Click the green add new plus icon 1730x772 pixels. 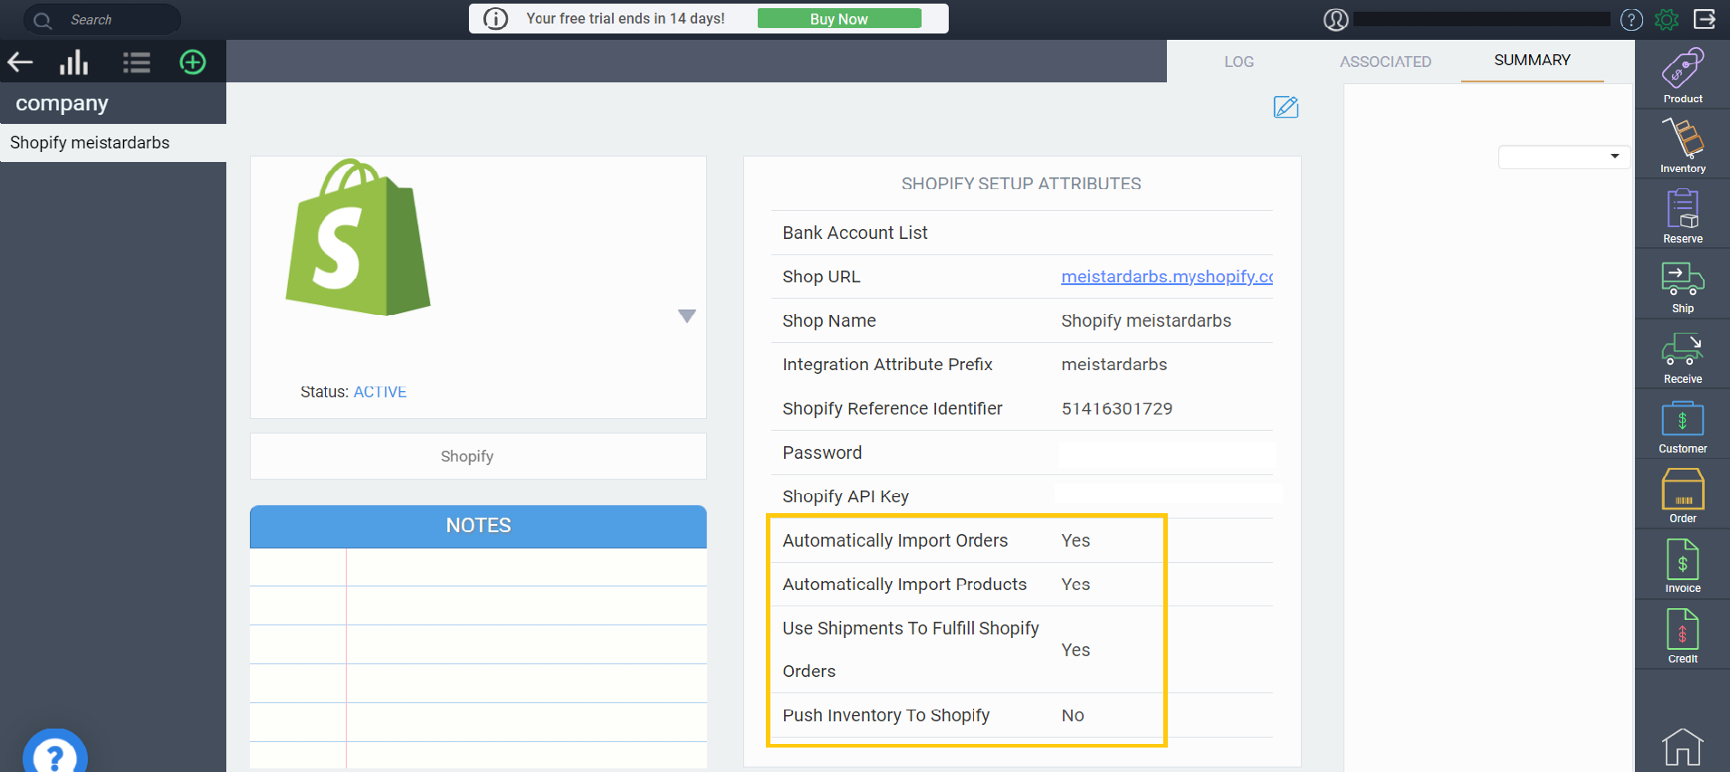(x=193, y=62)
